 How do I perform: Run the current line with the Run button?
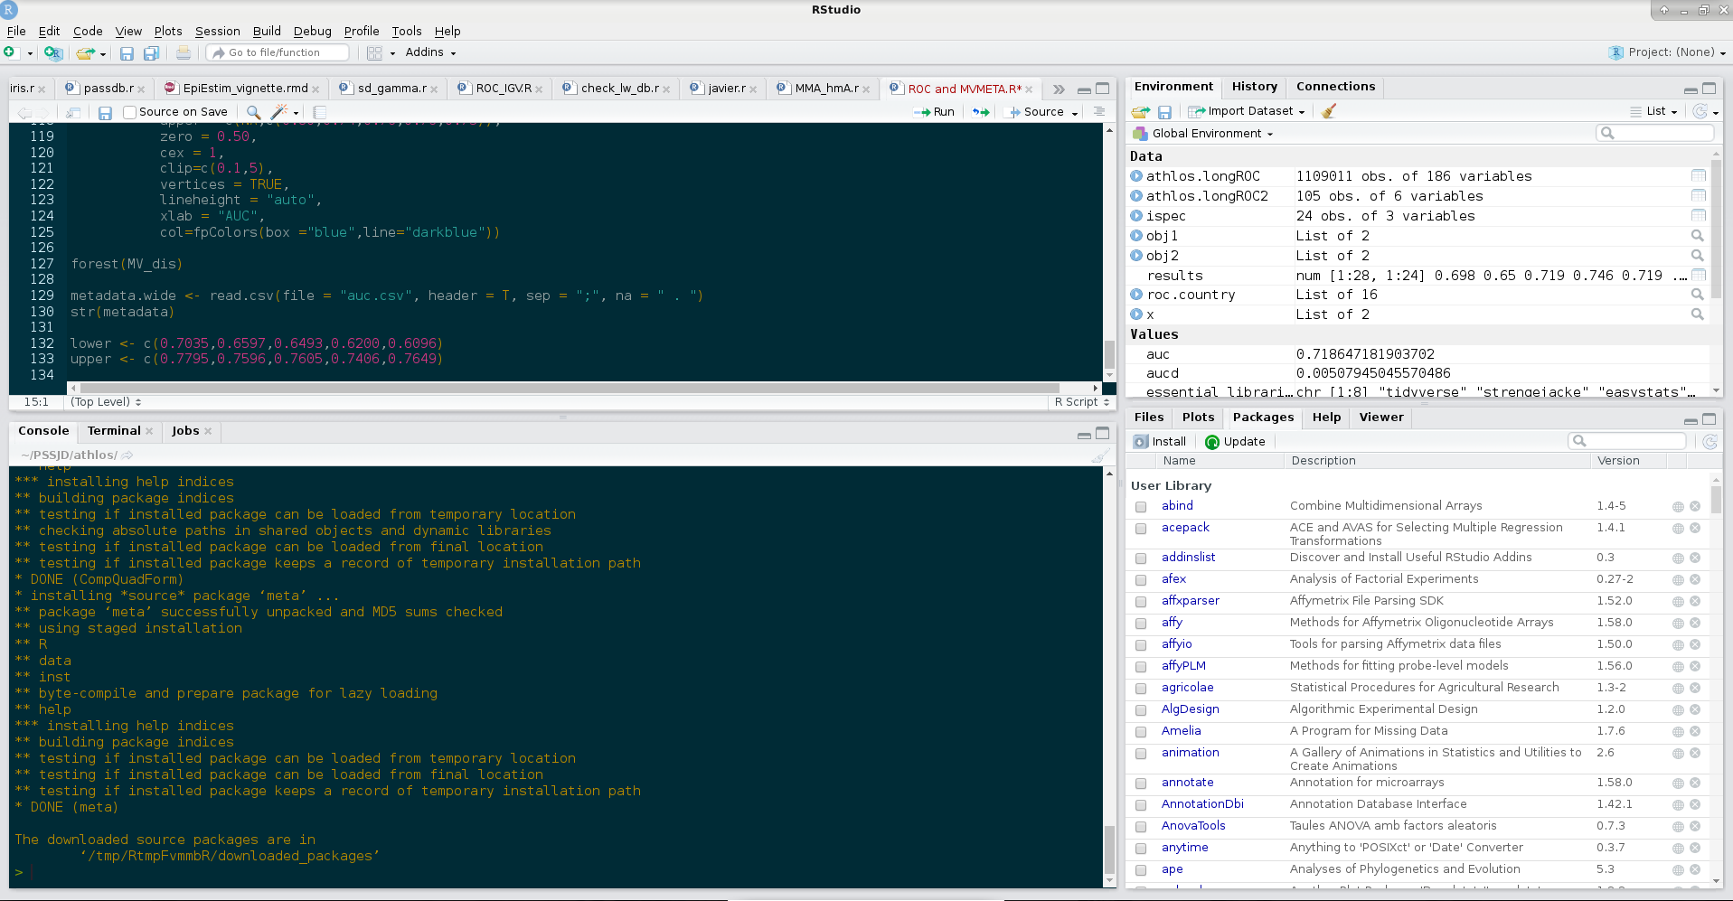coord(935,111)
